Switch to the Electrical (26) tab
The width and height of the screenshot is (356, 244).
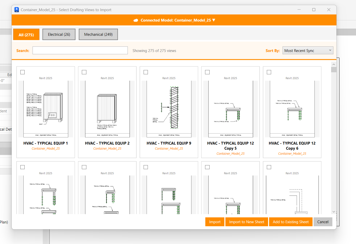[59, 34]
